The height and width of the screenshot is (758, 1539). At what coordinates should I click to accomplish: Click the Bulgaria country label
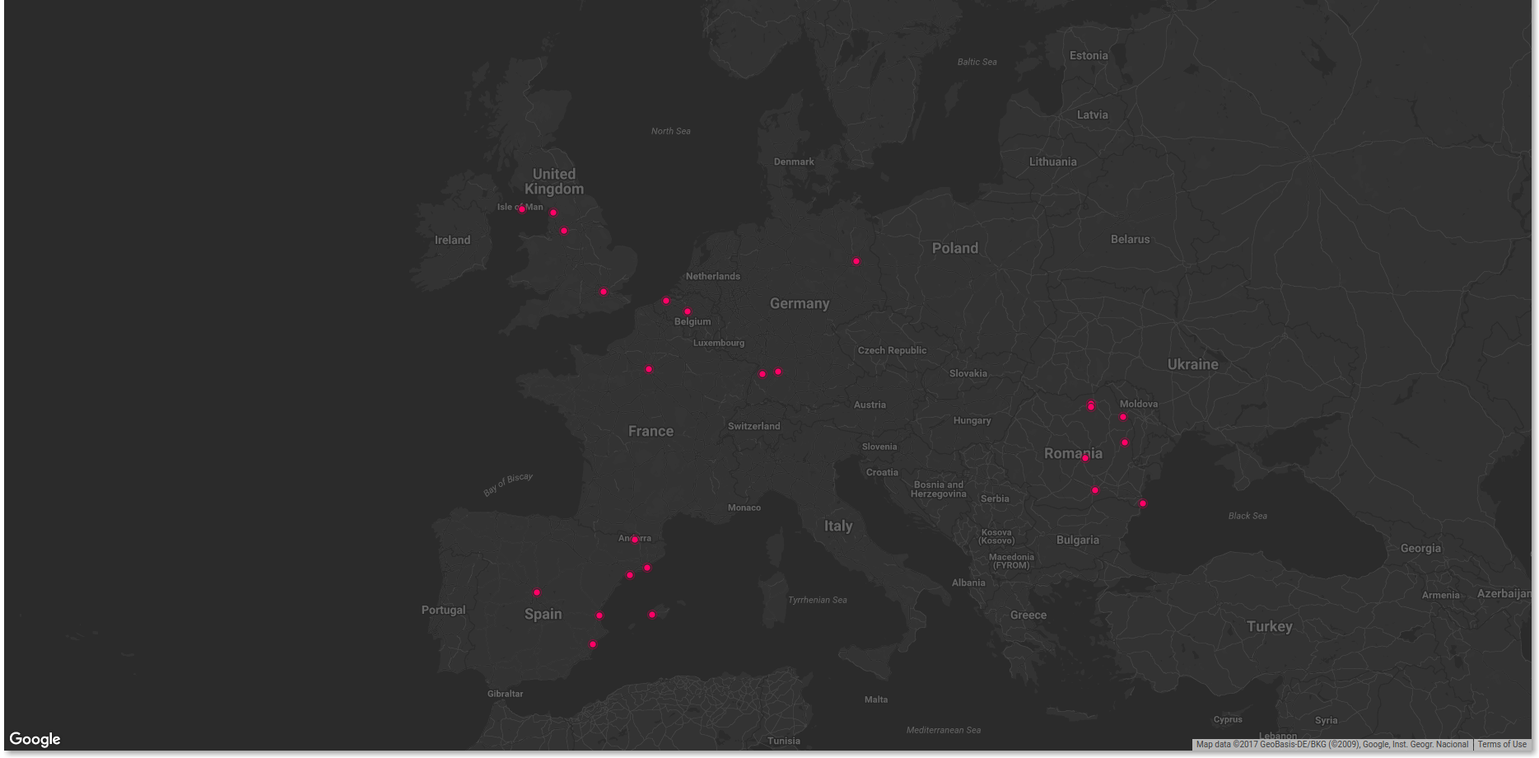[1078, 540]
